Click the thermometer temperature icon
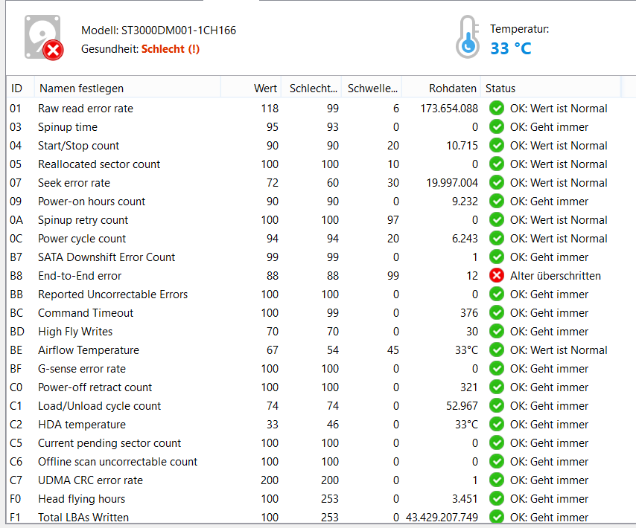This screenshot has height=528, width=636. [468, 37]
